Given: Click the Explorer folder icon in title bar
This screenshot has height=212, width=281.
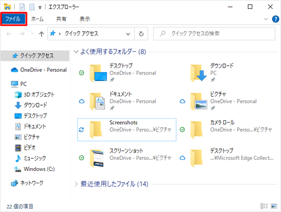Looking at the screenshot, I should pyautogui.click(x=7, y=7).
